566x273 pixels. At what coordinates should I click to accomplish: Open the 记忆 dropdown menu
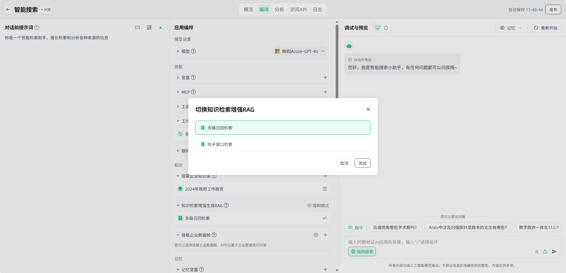pos(511,28)
